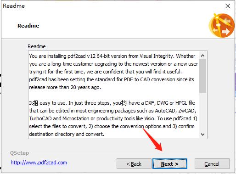Click the line ending in 20 years ago
This screenshot has height=174, width=236.
click(65, 87)
